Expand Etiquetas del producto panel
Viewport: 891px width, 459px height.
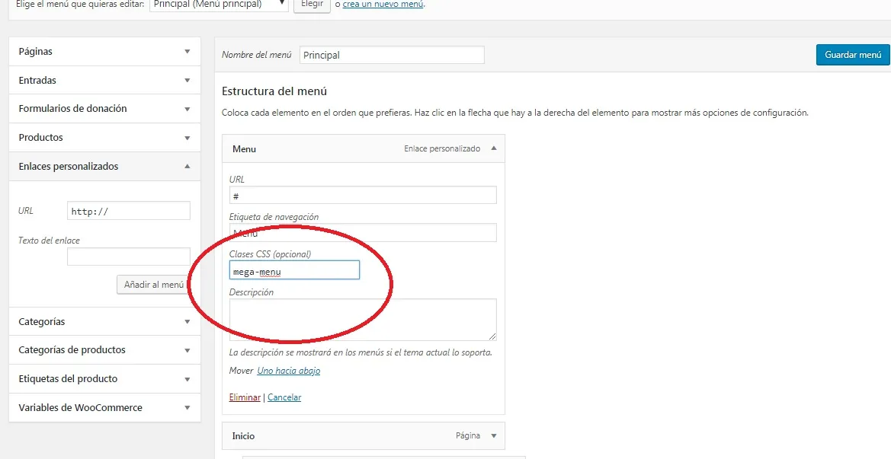187,379
